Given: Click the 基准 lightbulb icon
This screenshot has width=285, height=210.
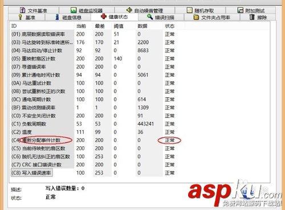Looking at the screenshot, I should click(21, 17).
